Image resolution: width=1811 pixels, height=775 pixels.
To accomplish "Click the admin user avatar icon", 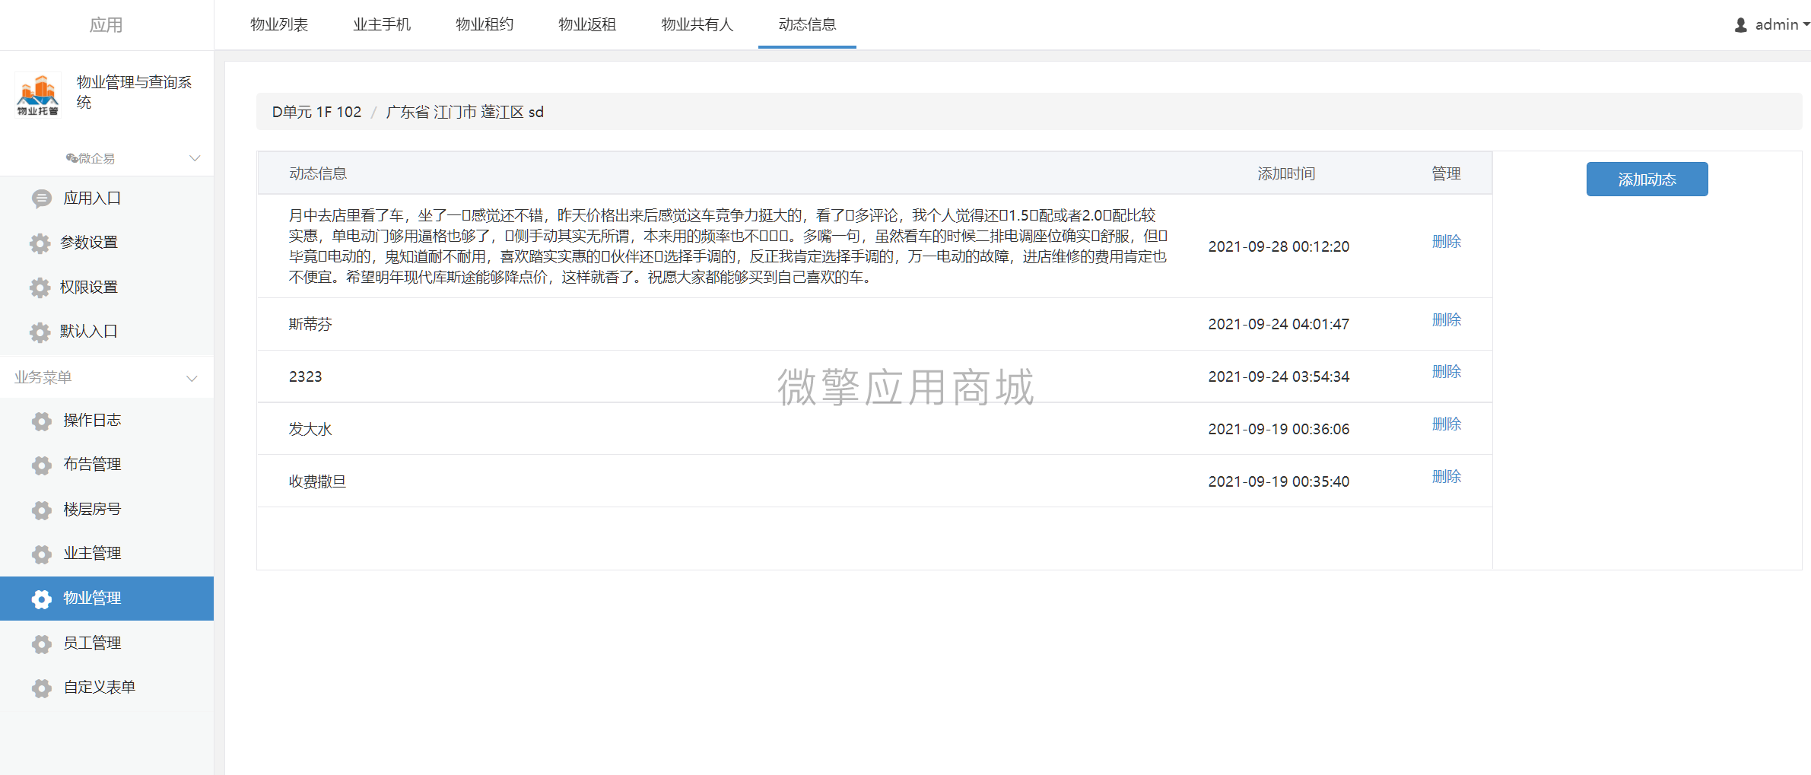I will tap(1741, 25).
